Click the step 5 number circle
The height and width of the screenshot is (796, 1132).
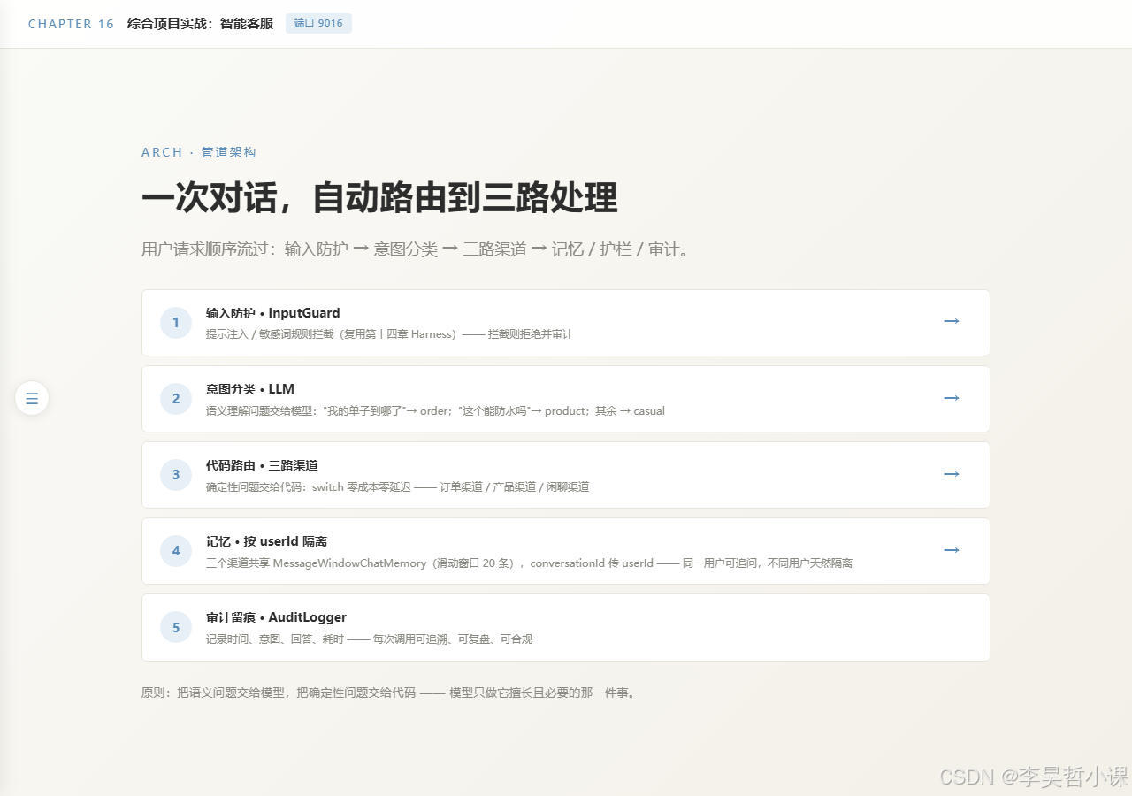click(x=176, y=627)
